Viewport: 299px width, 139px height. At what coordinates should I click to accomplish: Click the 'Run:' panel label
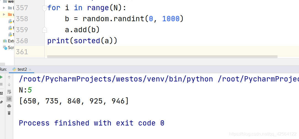3,69
